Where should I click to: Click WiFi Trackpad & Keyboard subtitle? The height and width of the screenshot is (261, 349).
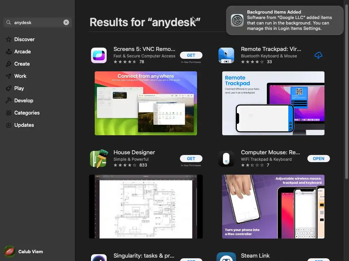[266, 159]
